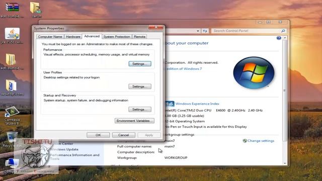Click the Control Panel help icon
322x181 pixels.
coord(279,38)
